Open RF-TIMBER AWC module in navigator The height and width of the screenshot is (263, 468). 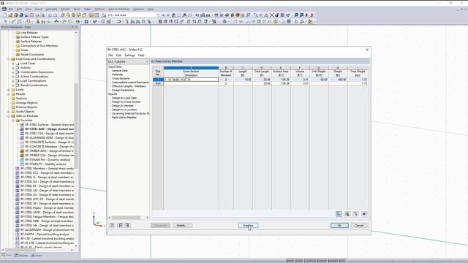tap(49, 151)
